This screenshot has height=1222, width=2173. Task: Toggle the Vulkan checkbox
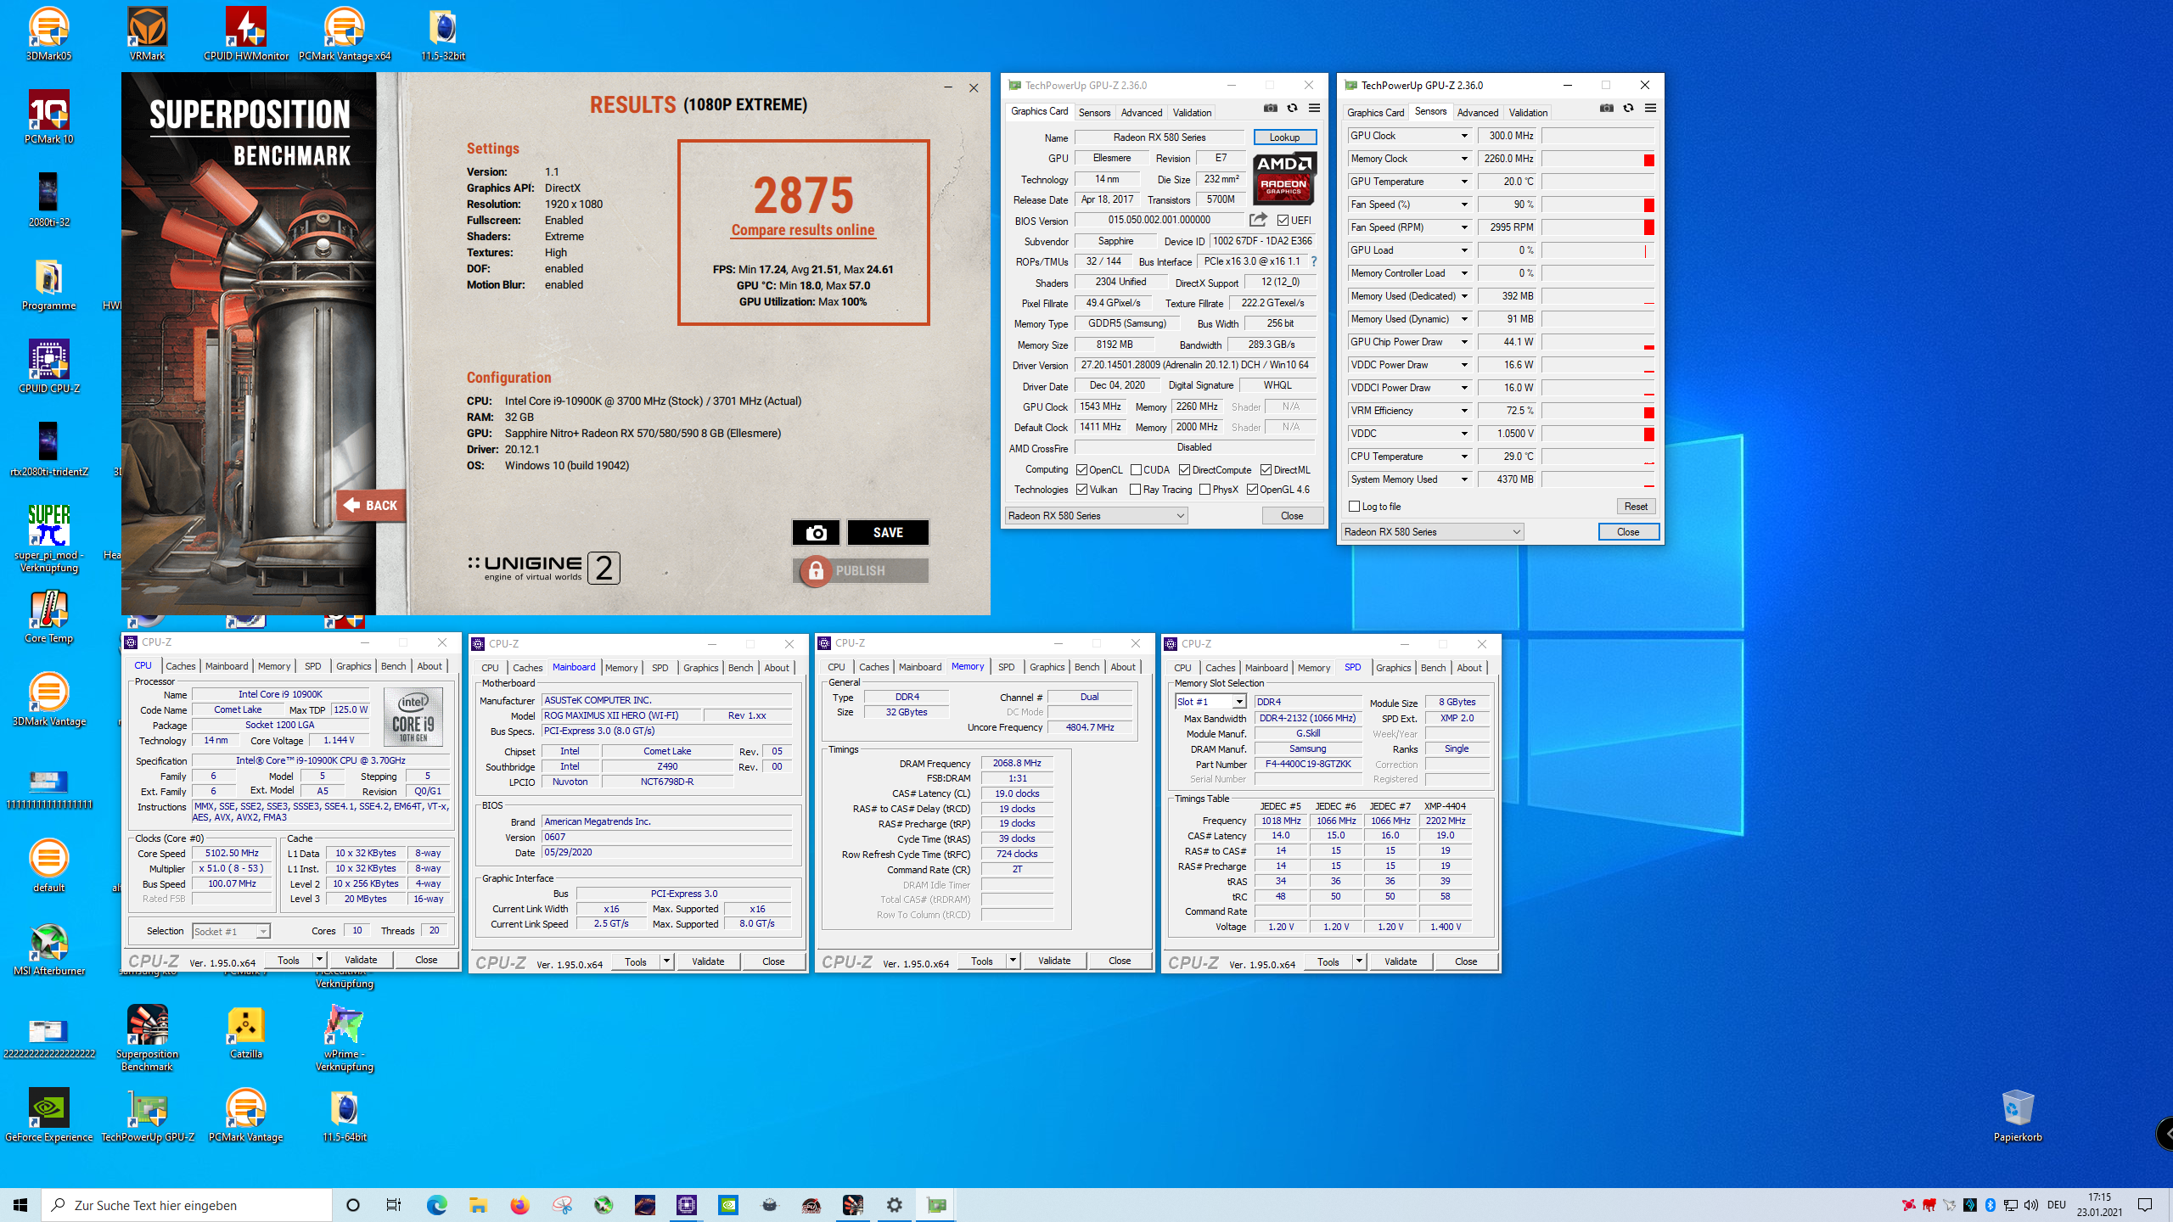[x=1081, y=489]
